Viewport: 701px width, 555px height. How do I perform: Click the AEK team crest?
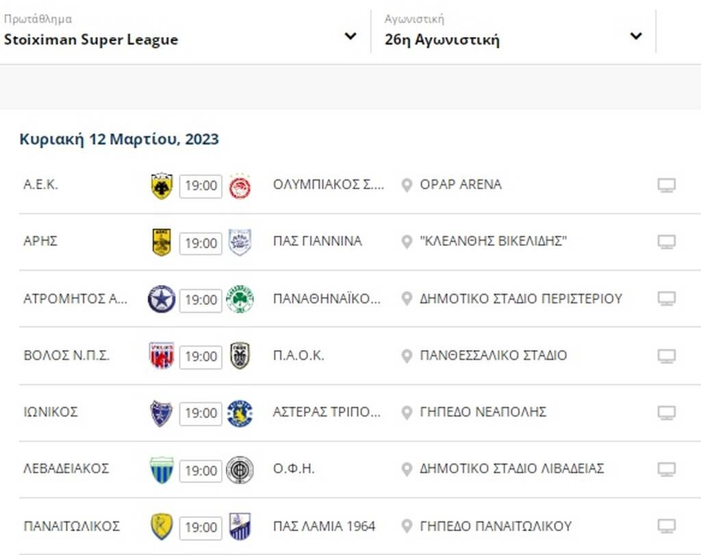[x=162, y=184]
